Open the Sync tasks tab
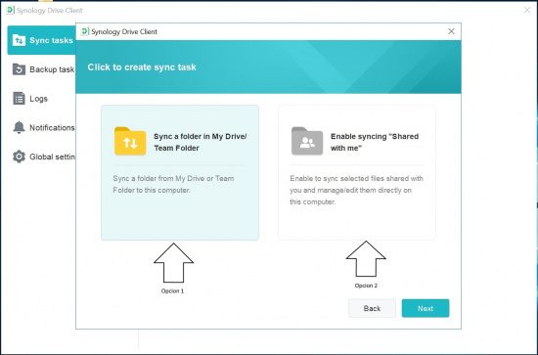 tap(41, 40)
